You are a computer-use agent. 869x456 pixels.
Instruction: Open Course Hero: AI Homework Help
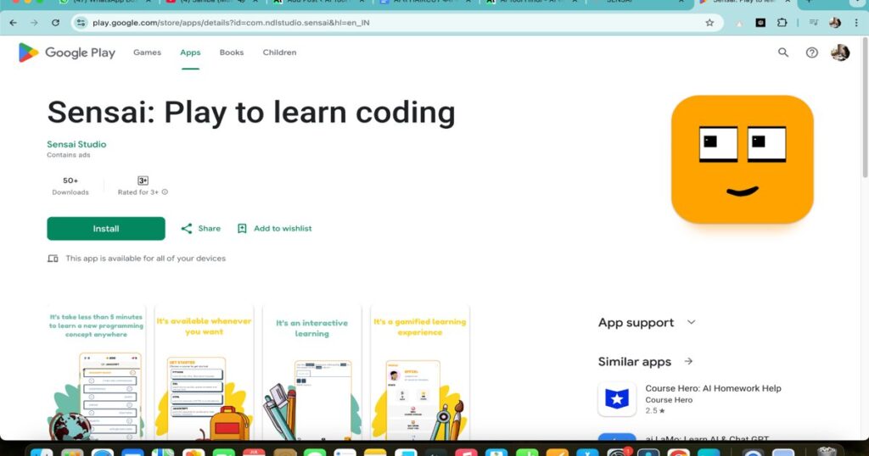(713, 388)
